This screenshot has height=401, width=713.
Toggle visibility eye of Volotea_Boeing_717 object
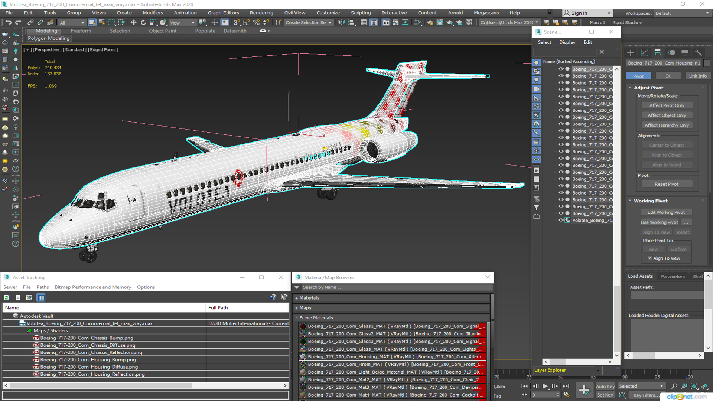pos(561,220)
